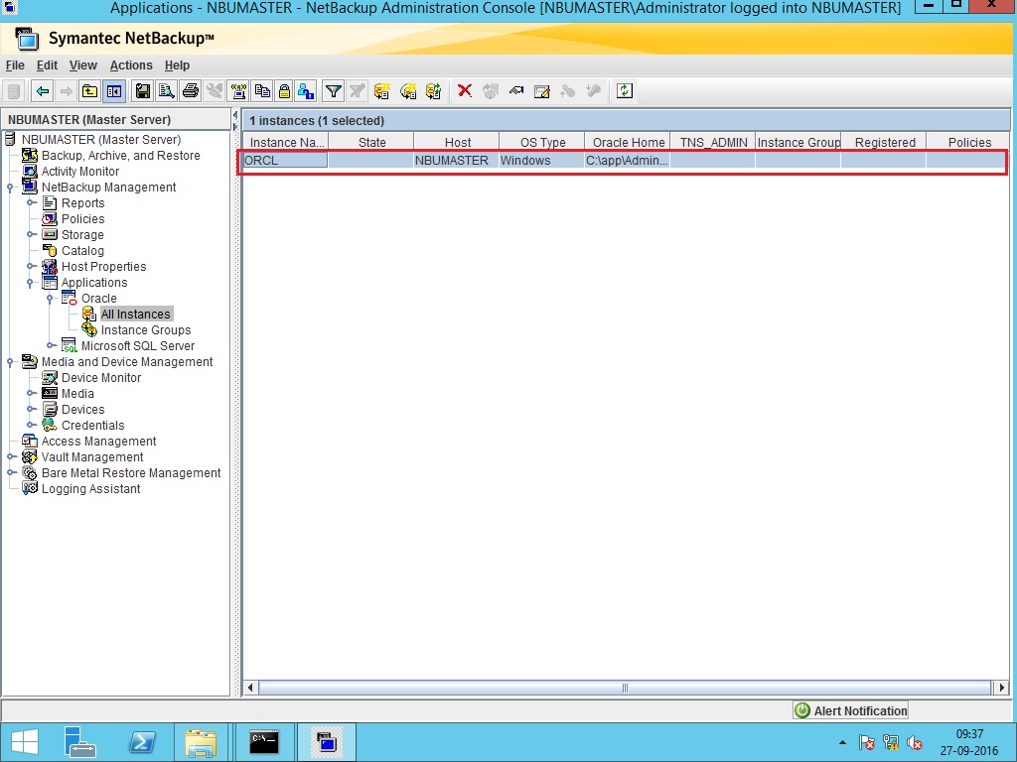
Task: Click the Copy toolbar icon
Action: pos(261,90)
